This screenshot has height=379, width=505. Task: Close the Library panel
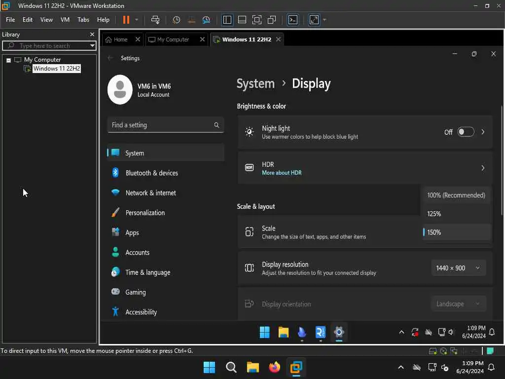tap(92, 34)
